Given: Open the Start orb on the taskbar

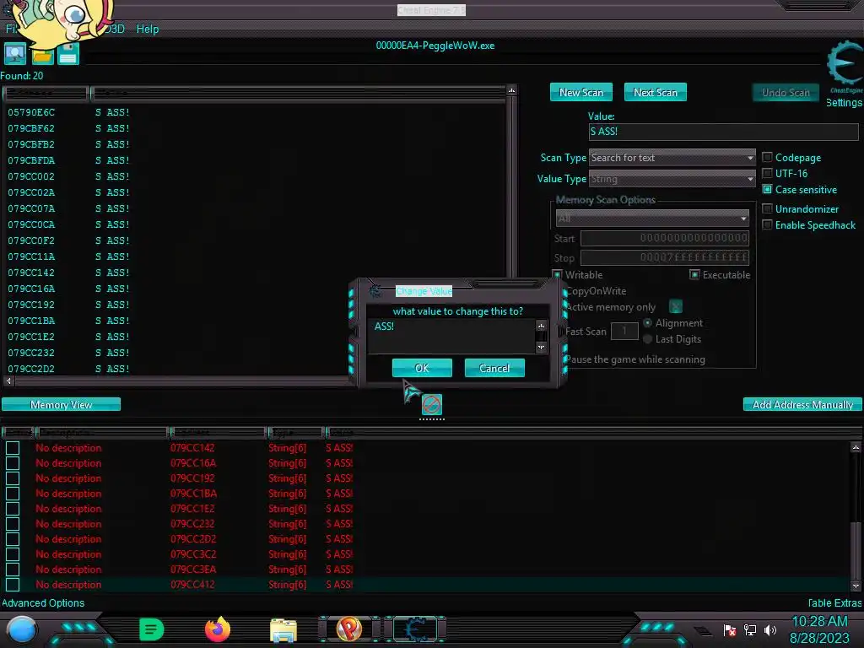Looking at the screenshot, I should pyautogui.click(x=22, y=629).
